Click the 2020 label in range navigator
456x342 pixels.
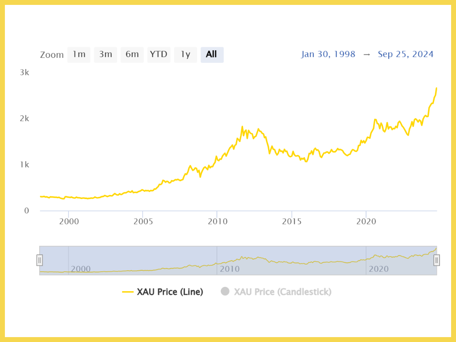[379, 269]
